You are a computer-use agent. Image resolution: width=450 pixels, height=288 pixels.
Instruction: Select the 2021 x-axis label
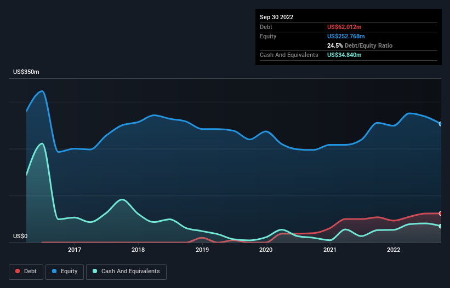[x=330, y=250]
